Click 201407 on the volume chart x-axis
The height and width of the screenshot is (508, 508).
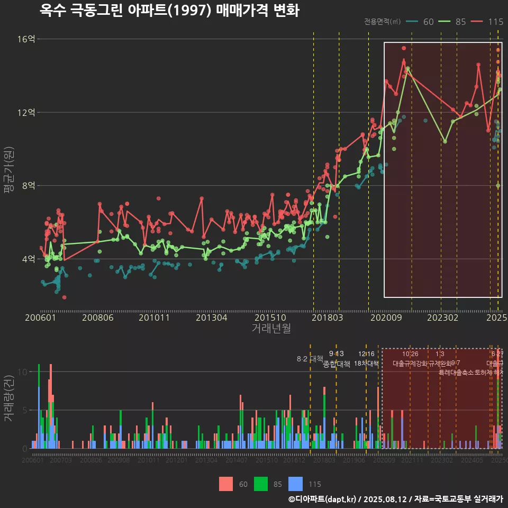tap(237, 460)
